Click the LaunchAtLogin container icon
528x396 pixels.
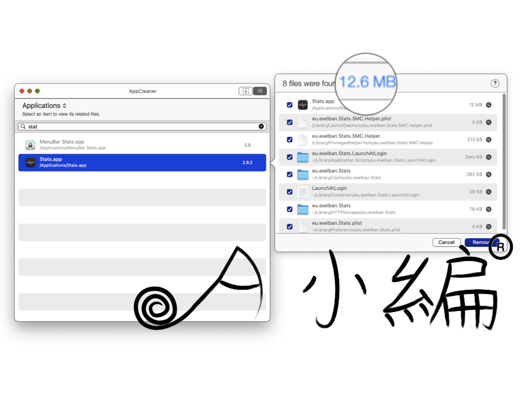tap(303, 192)
